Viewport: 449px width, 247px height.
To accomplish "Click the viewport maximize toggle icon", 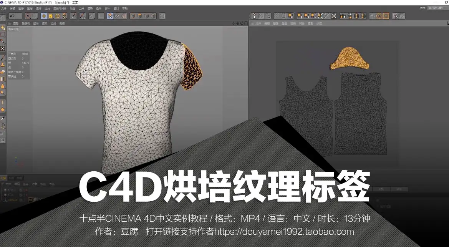I will pyautogui.click(x=246, y=23).
